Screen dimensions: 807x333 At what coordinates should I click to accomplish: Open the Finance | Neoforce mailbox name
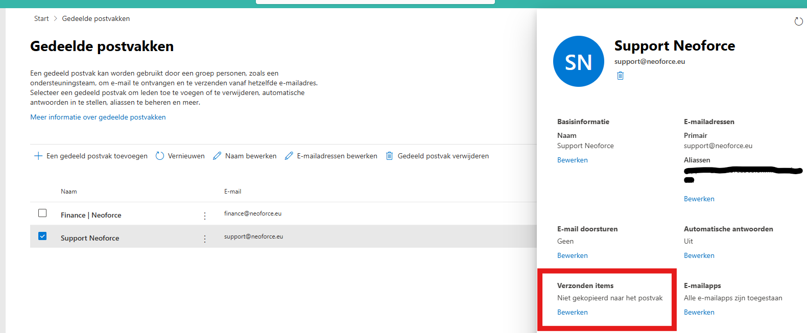point(91,215)
